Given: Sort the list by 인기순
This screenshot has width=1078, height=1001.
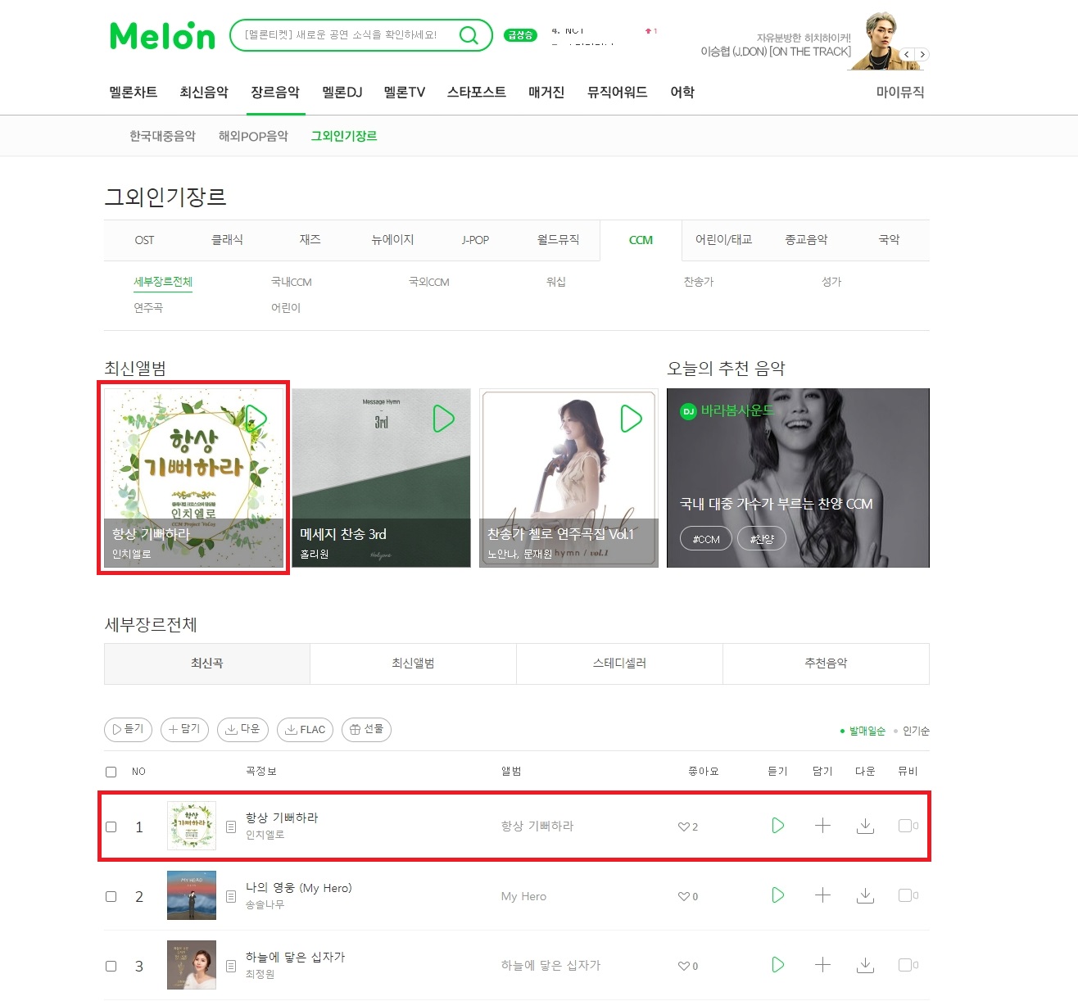Looking at the screenshot, I should click(916, 731).
